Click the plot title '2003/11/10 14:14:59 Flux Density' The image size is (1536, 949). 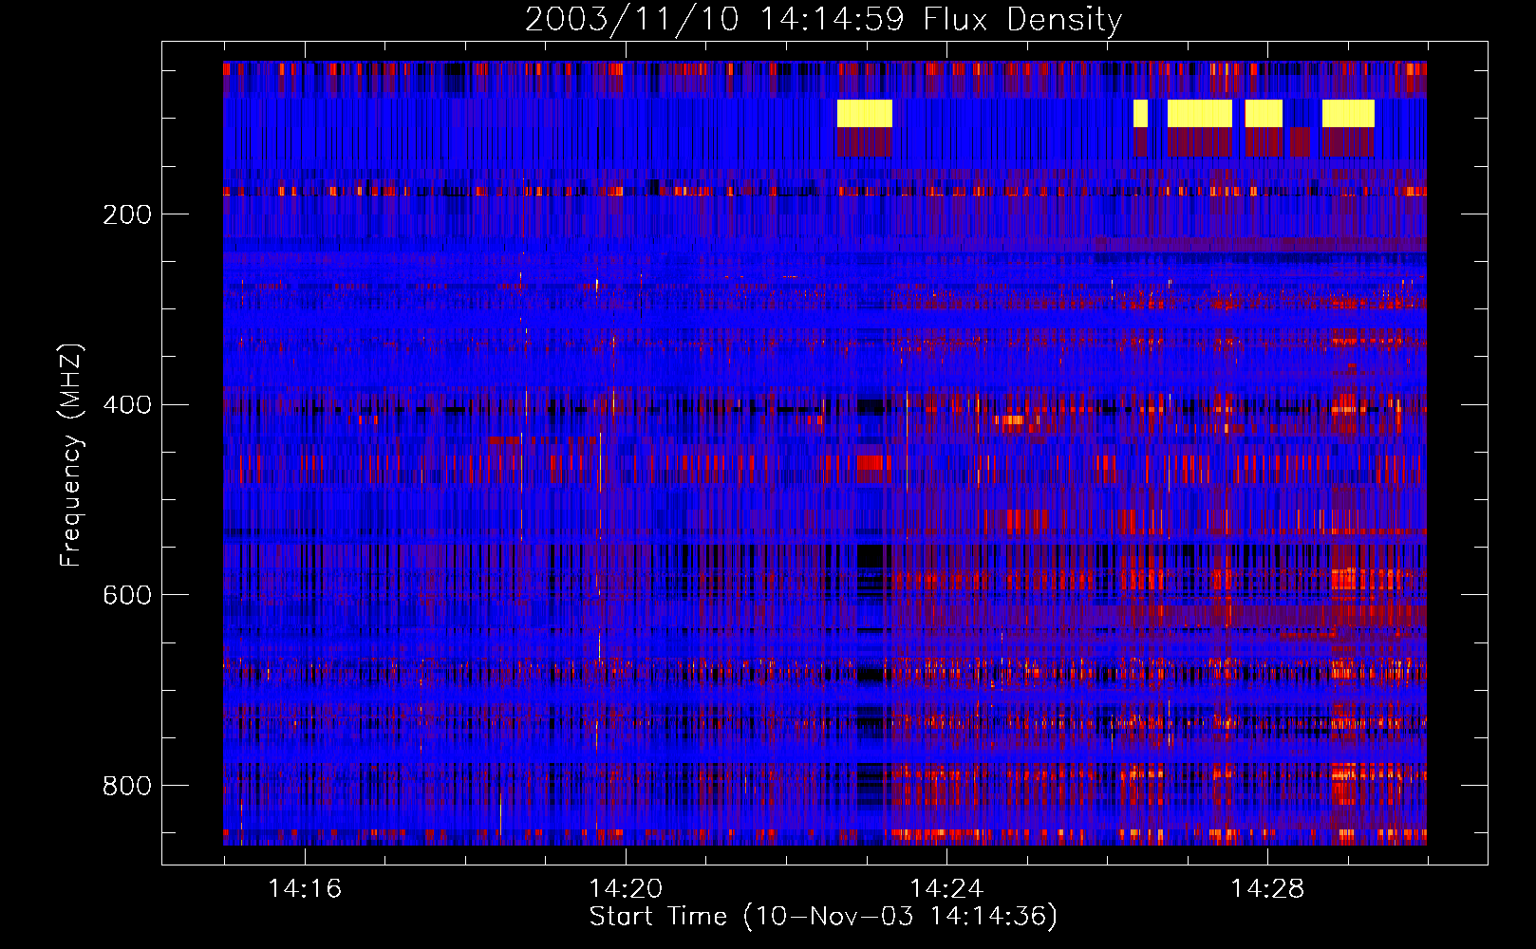point(823,19)
